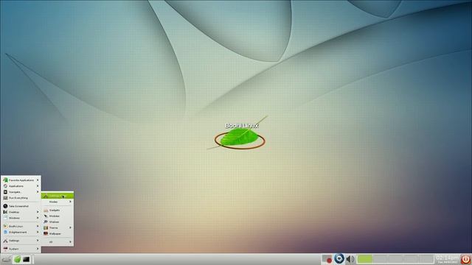Image resolution: width=472 pixels, height=265 pixels.
Task: Click the red-dot tray icon
Action: [x=327, y=259]
